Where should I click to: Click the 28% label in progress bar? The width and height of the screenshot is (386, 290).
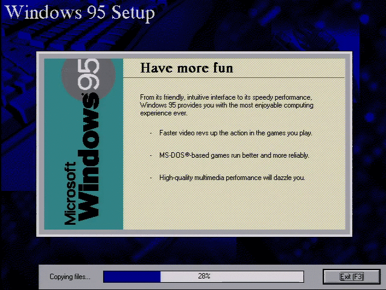pyautogui.click(x=204, y=276)
